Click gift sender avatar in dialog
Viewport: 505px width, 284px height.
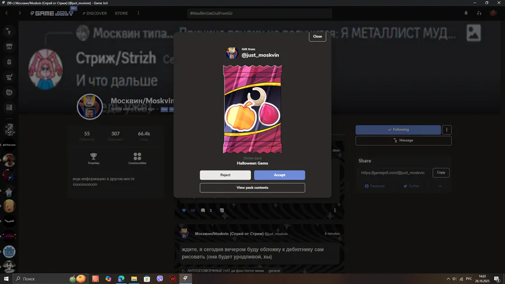click(232, 53)
